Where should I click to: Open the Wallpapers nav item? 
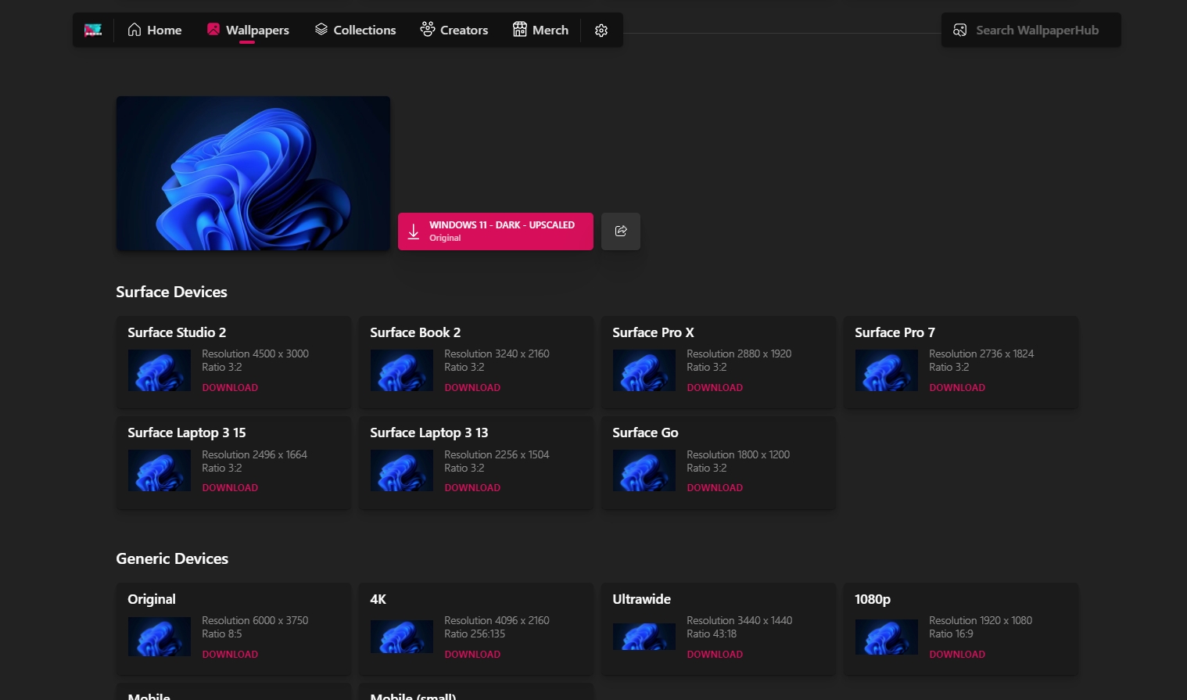coord(248,30)
